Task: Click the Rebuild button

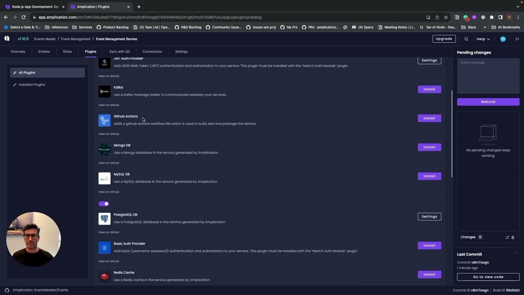Action: 488,102
